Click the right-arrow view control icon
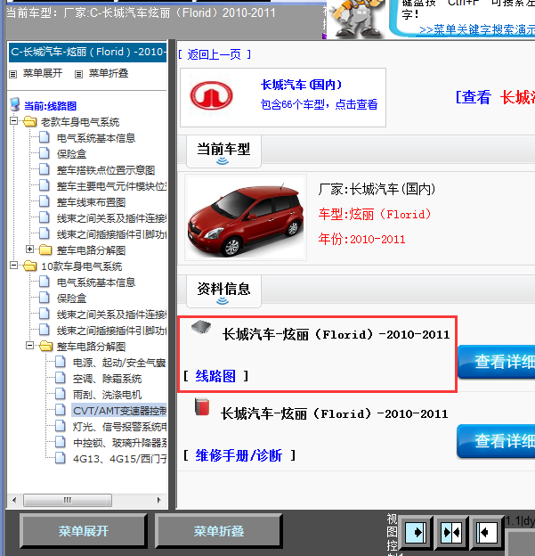This screenshot has height=556, width=535. (x=416, y=532)
